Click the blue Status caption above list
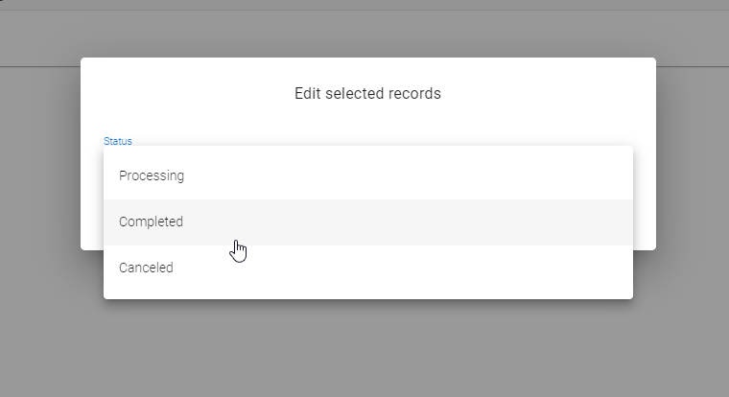 [x=118, y=141]
